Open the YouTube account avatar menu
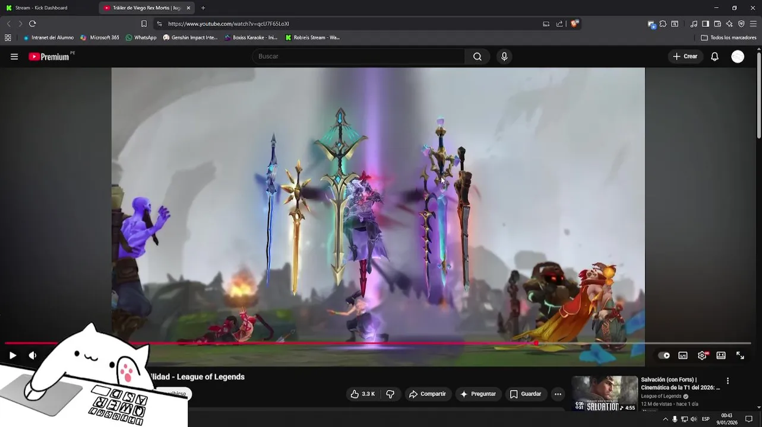This screenshot has width=762, height=427. coord(738,56)
